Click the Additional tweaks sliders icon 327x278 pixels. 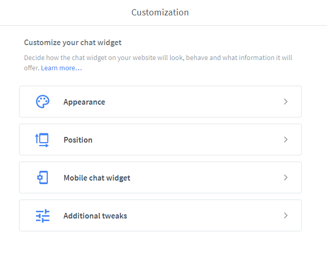pos(43,215)
